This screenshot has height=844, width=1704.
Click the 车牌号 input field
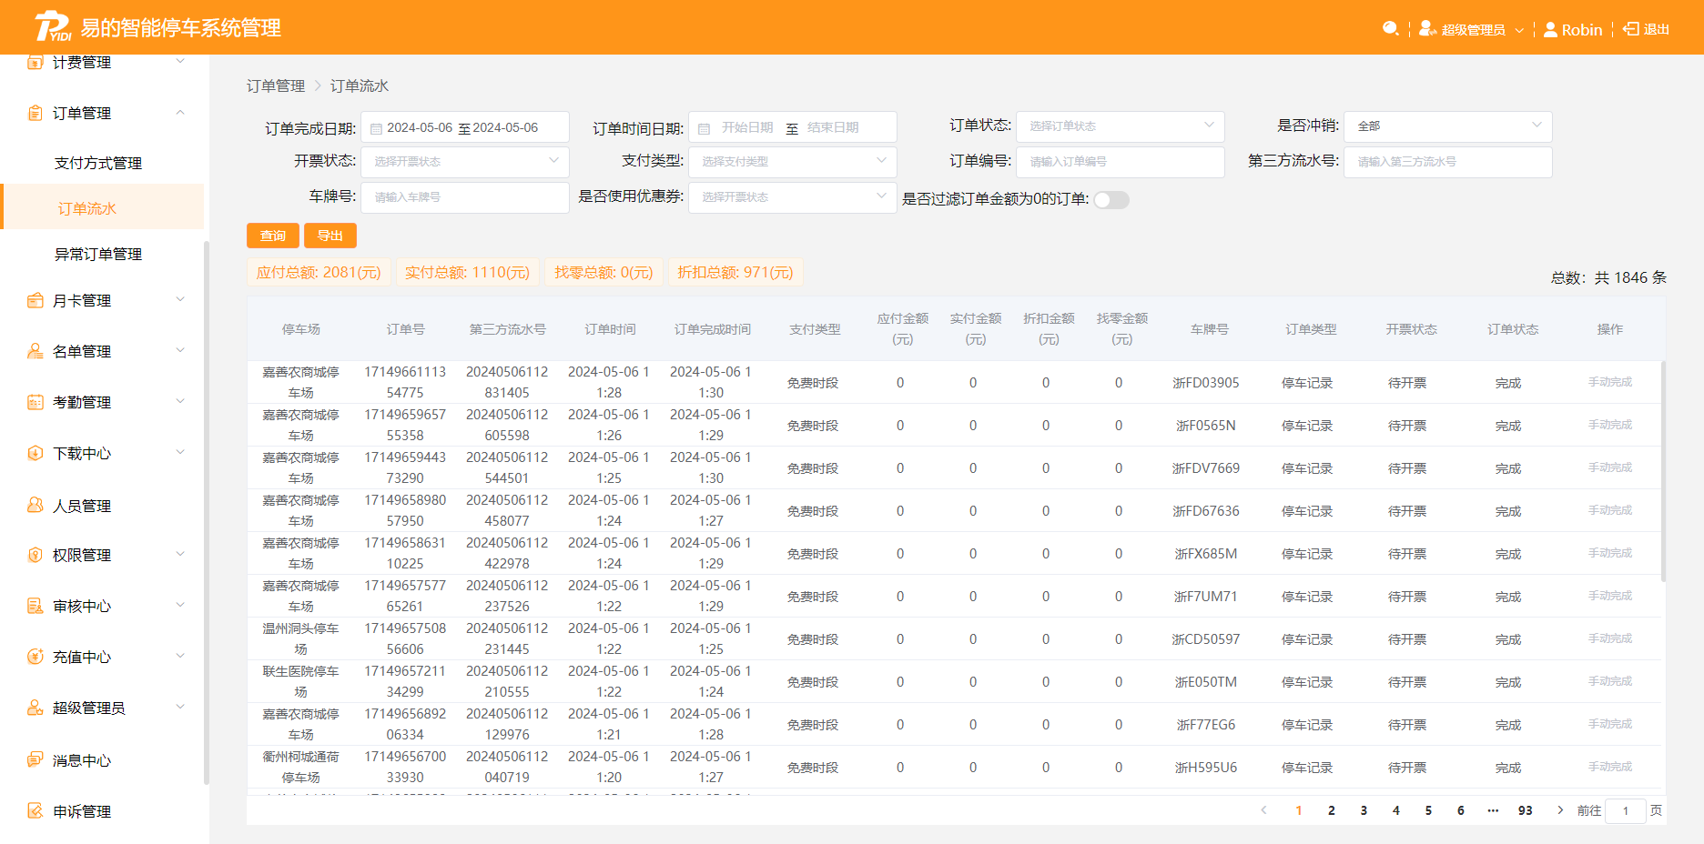464,197
